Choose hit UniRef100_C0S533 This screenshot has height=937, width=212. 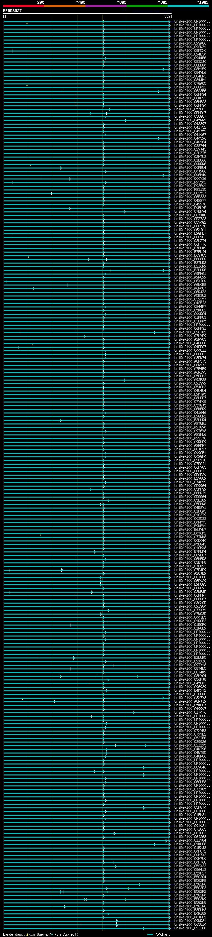pyautogui.click(x=190, y=518)
